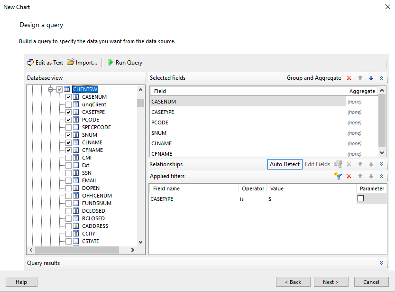Expand the Query results section
Image resolution: width=395 pixels, height=292 pixels.
pos(381,263)
